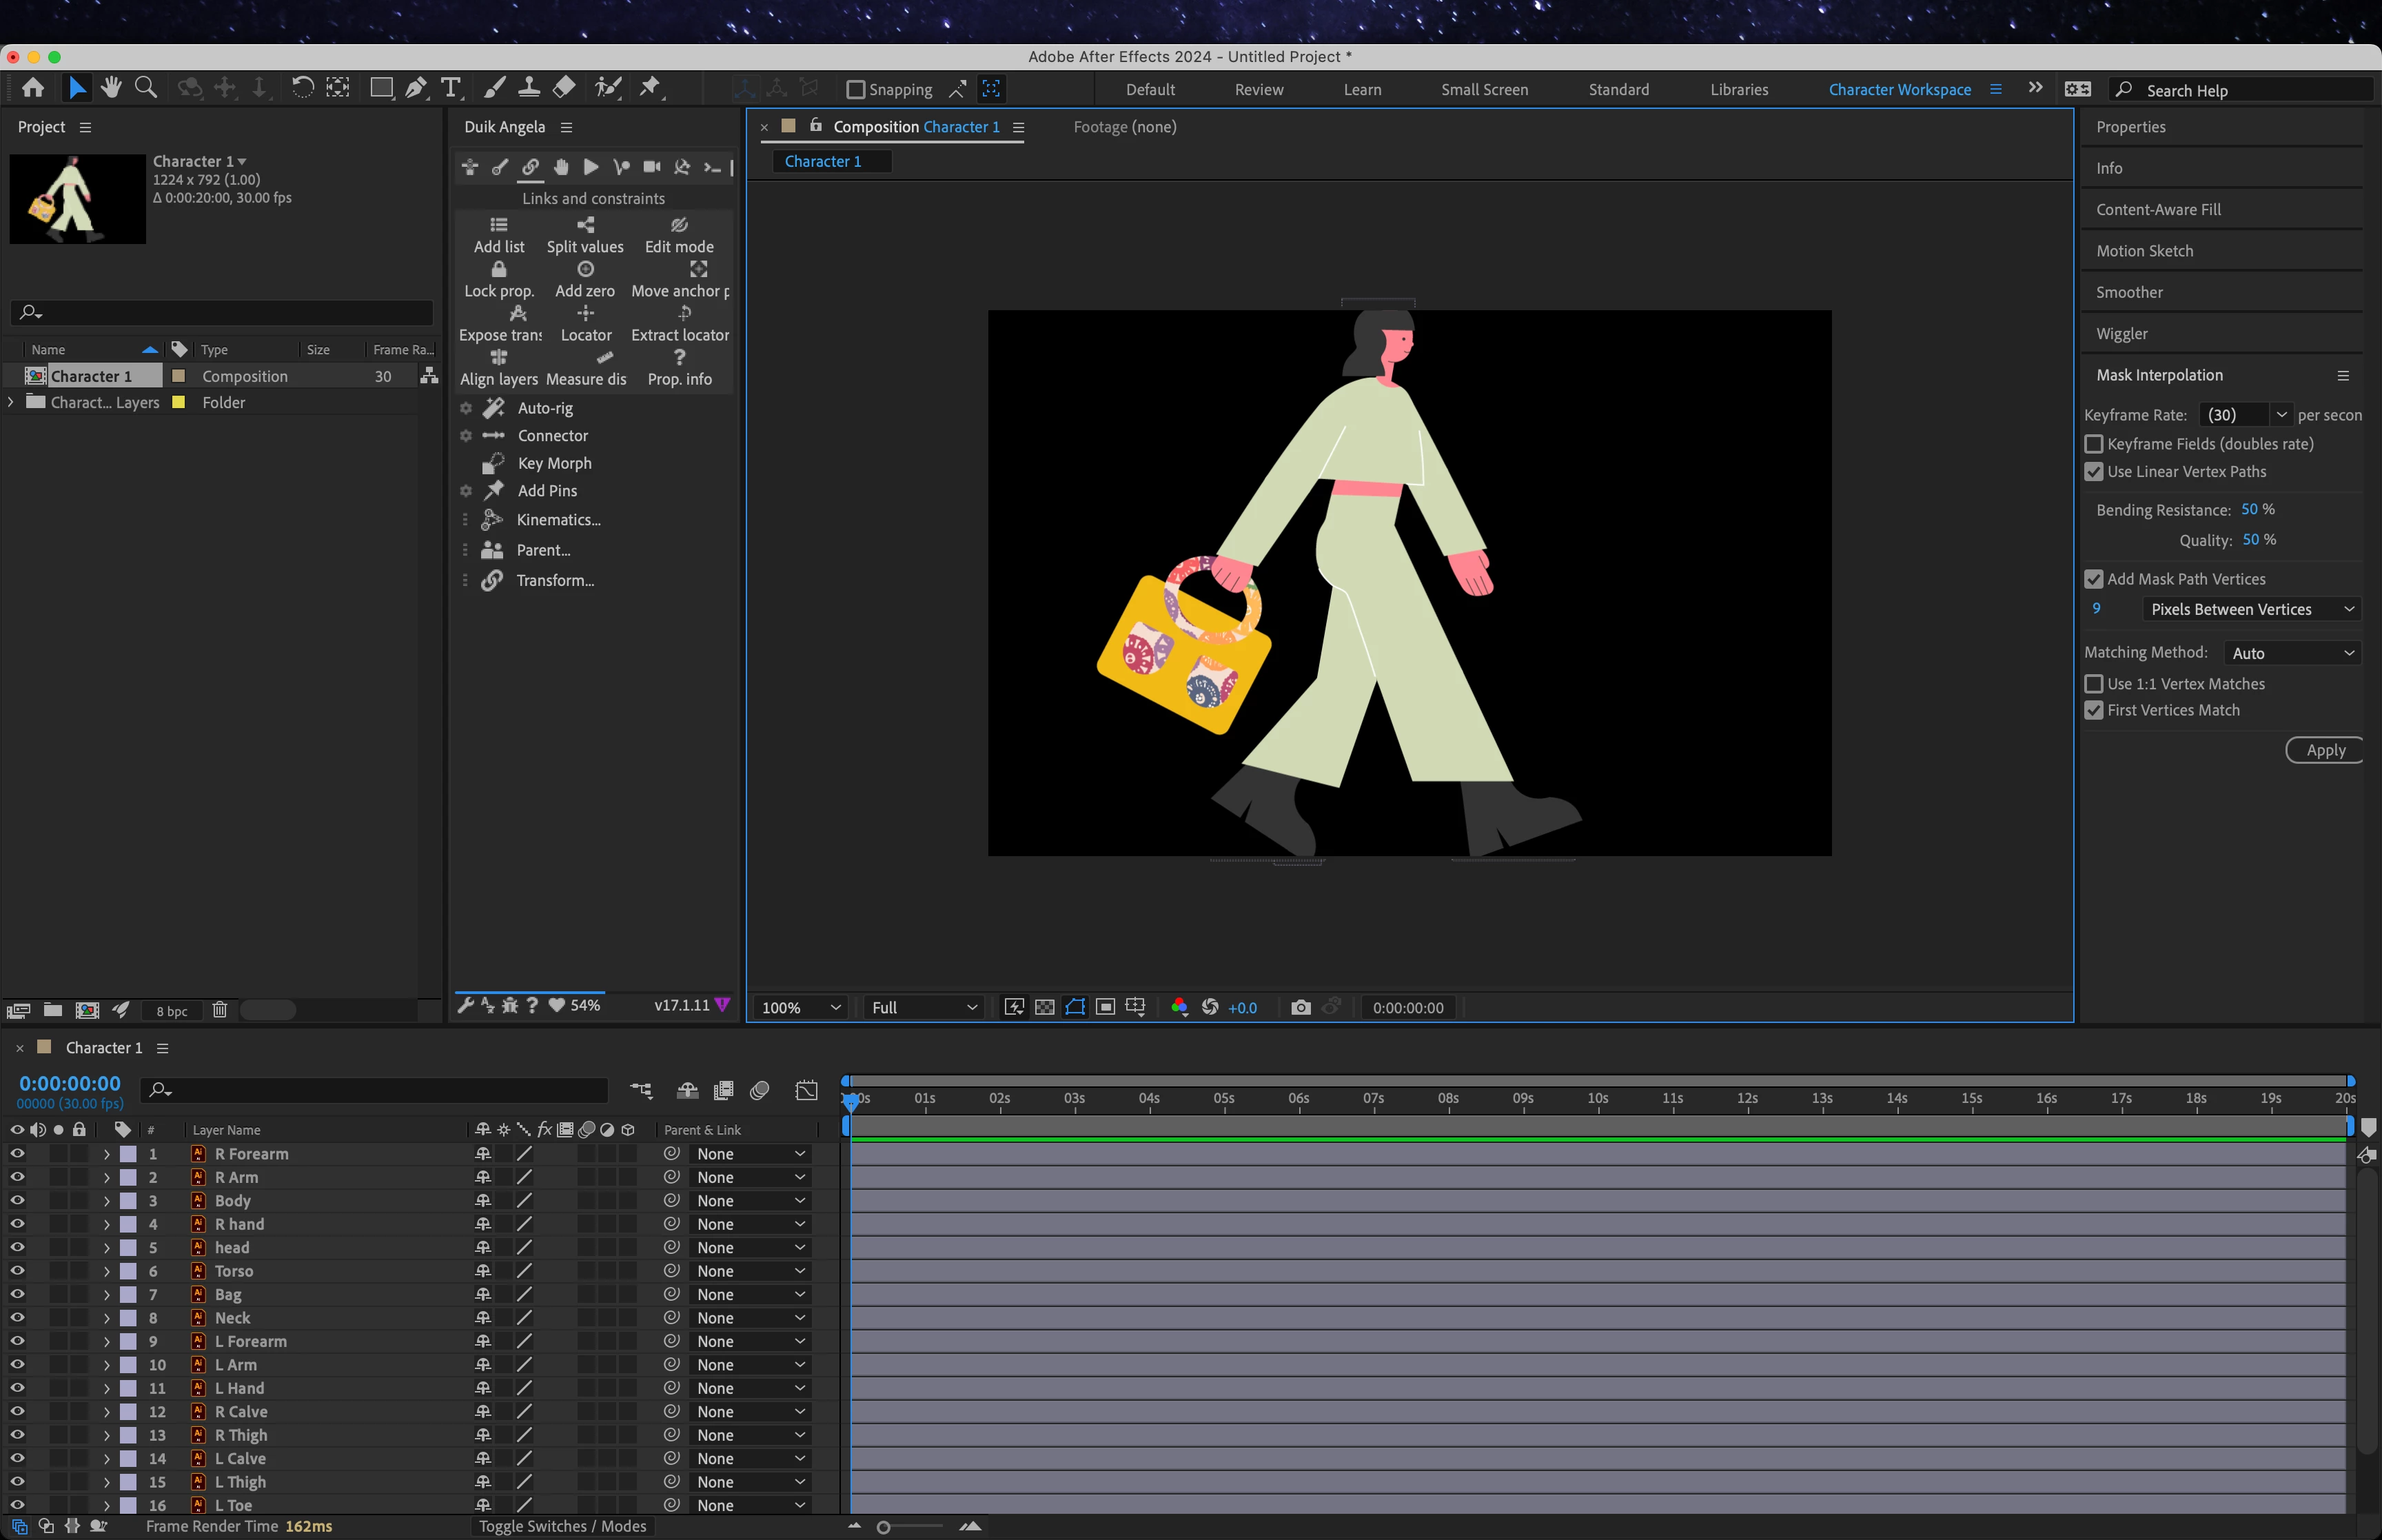Open the Matching Method dropdown
This screenshot has height=1540, width=2382.
tap(2292, 653)
